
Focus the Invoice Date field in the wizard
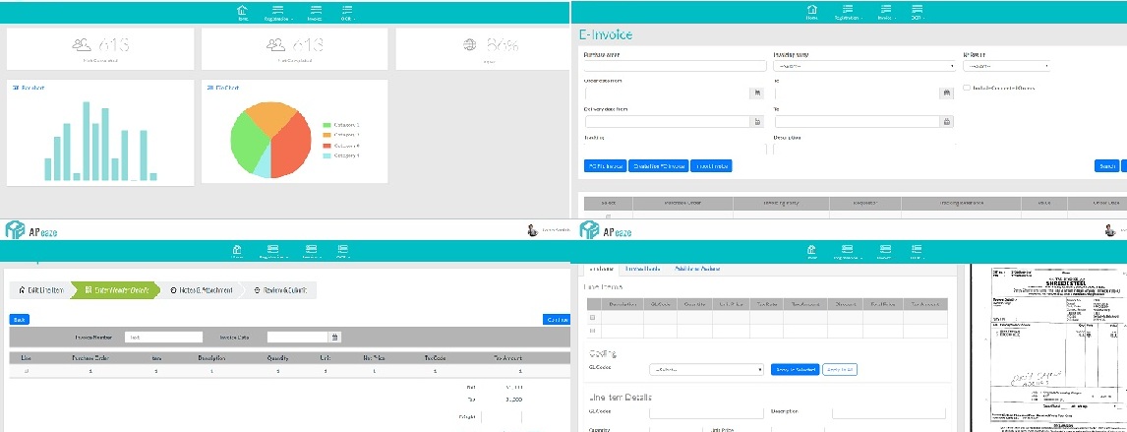click(x=298, y=337)
